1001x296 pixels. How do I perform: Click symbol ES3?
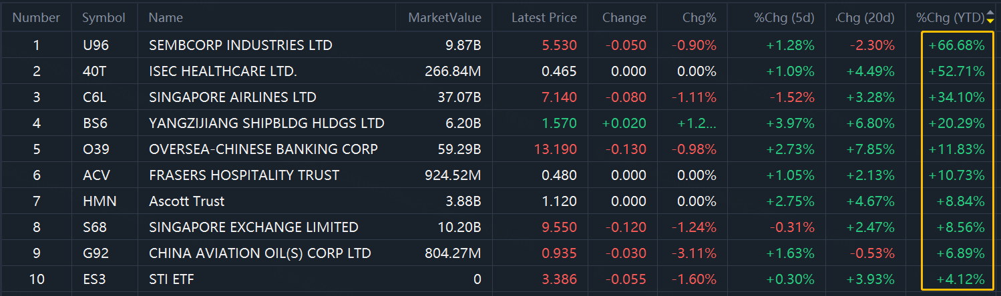[94, 279]
